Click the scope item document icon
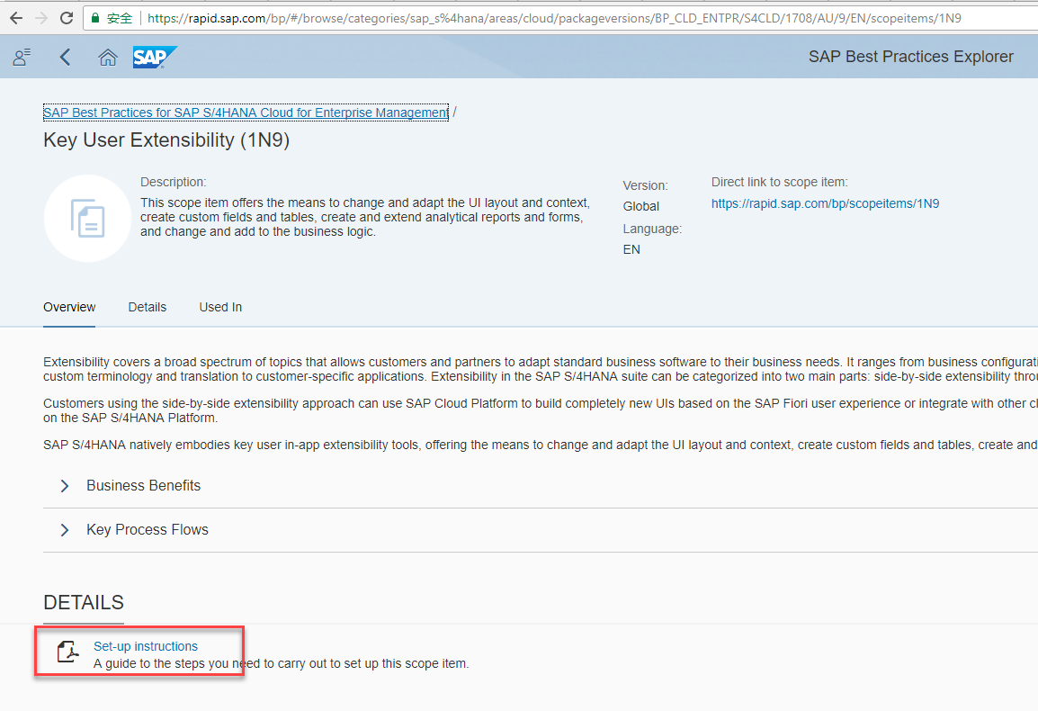Viewport: 1038px width, 711px height. point(87,218)
